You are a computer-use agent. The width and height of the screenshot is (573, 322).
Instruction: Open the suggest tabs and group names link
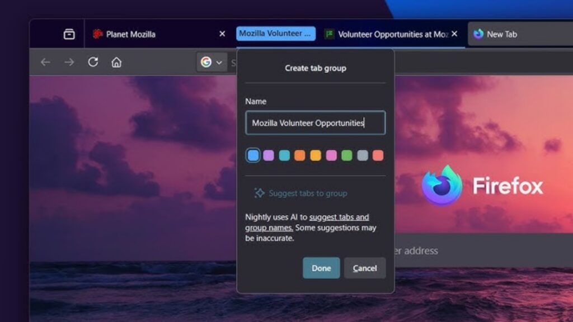[340, 217]
